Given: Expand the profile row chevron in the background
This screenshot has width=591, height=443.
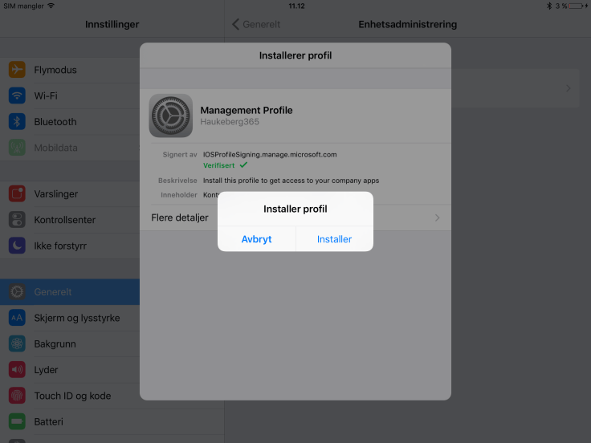Looking at the screenshot, I should [x=569, y=88].
